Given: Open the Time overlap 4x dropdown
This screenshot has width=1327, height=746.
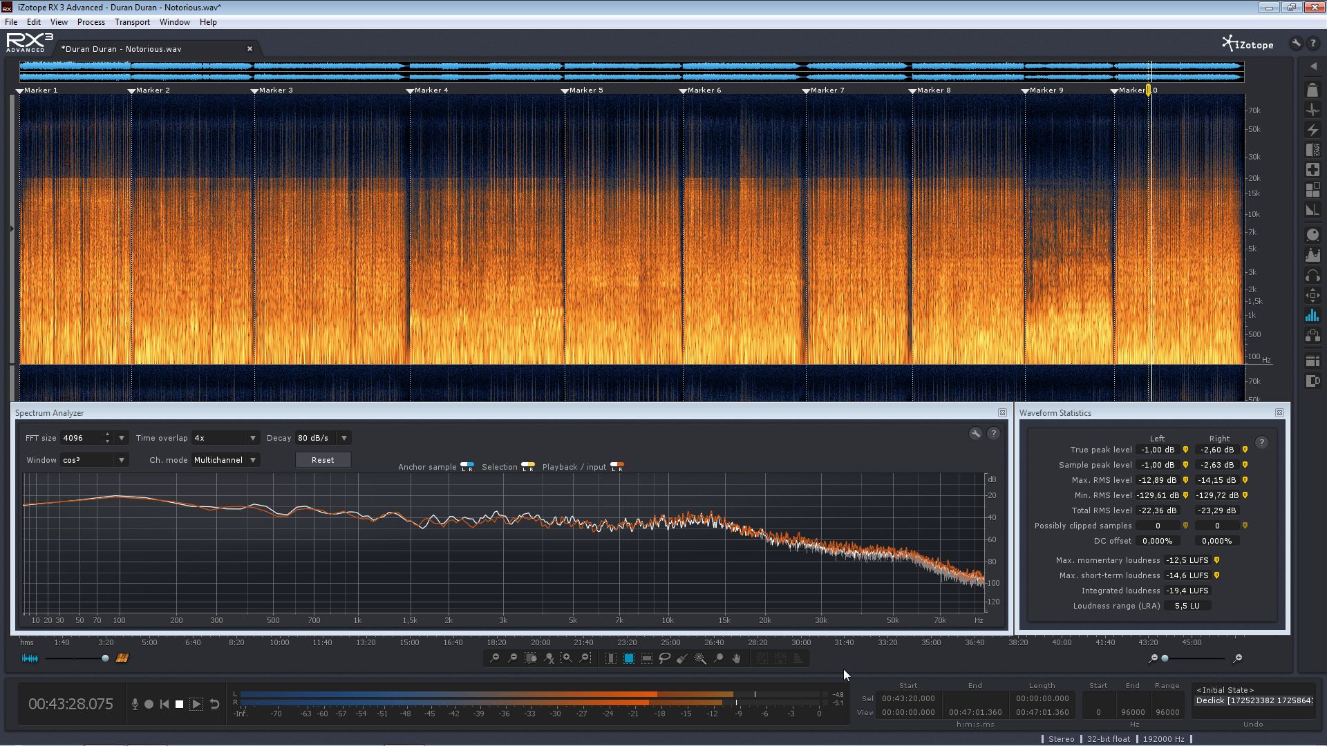Looking at the screenshot, I should pos(225,438).
